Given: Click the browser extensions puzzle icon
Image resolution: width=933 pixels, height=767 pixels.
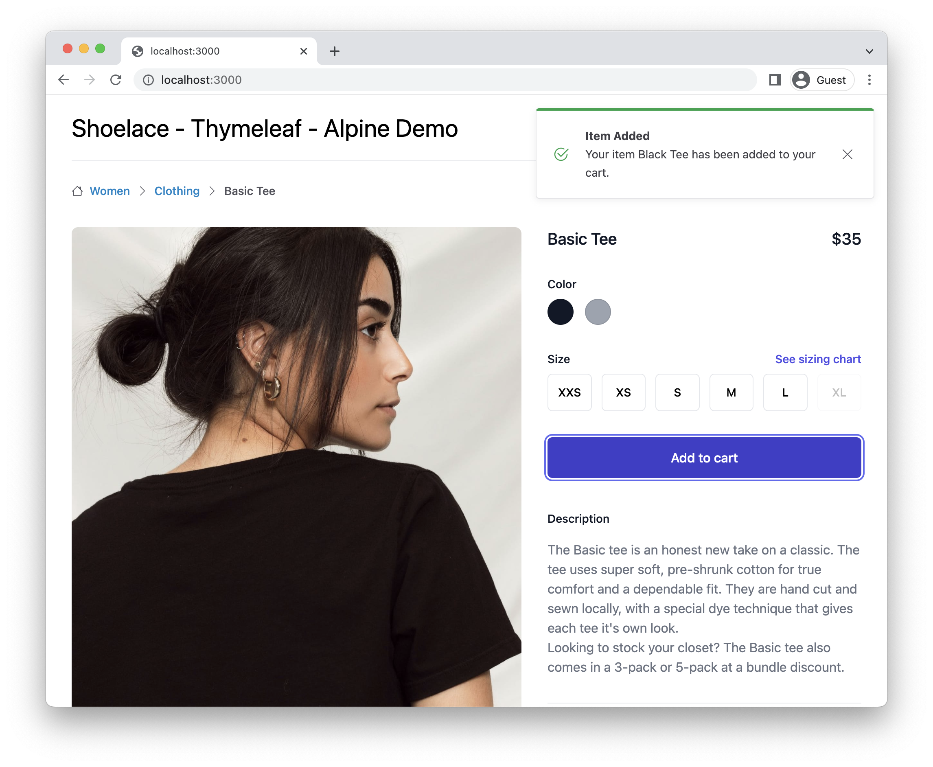Looking at the screenshot, I should [773, 79].
